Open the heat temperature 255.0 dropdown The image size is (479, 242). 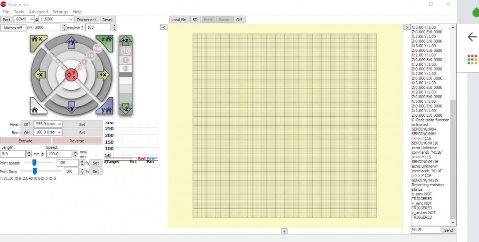48,124
